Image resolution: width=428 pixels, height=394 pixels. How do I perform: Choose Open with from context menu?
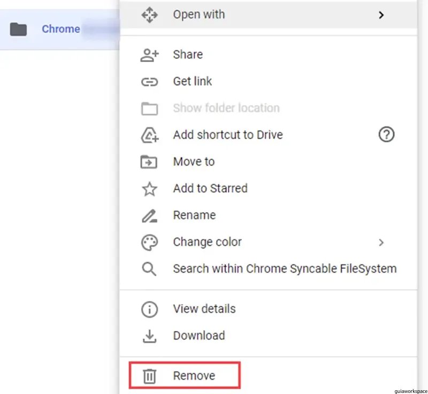269,15
